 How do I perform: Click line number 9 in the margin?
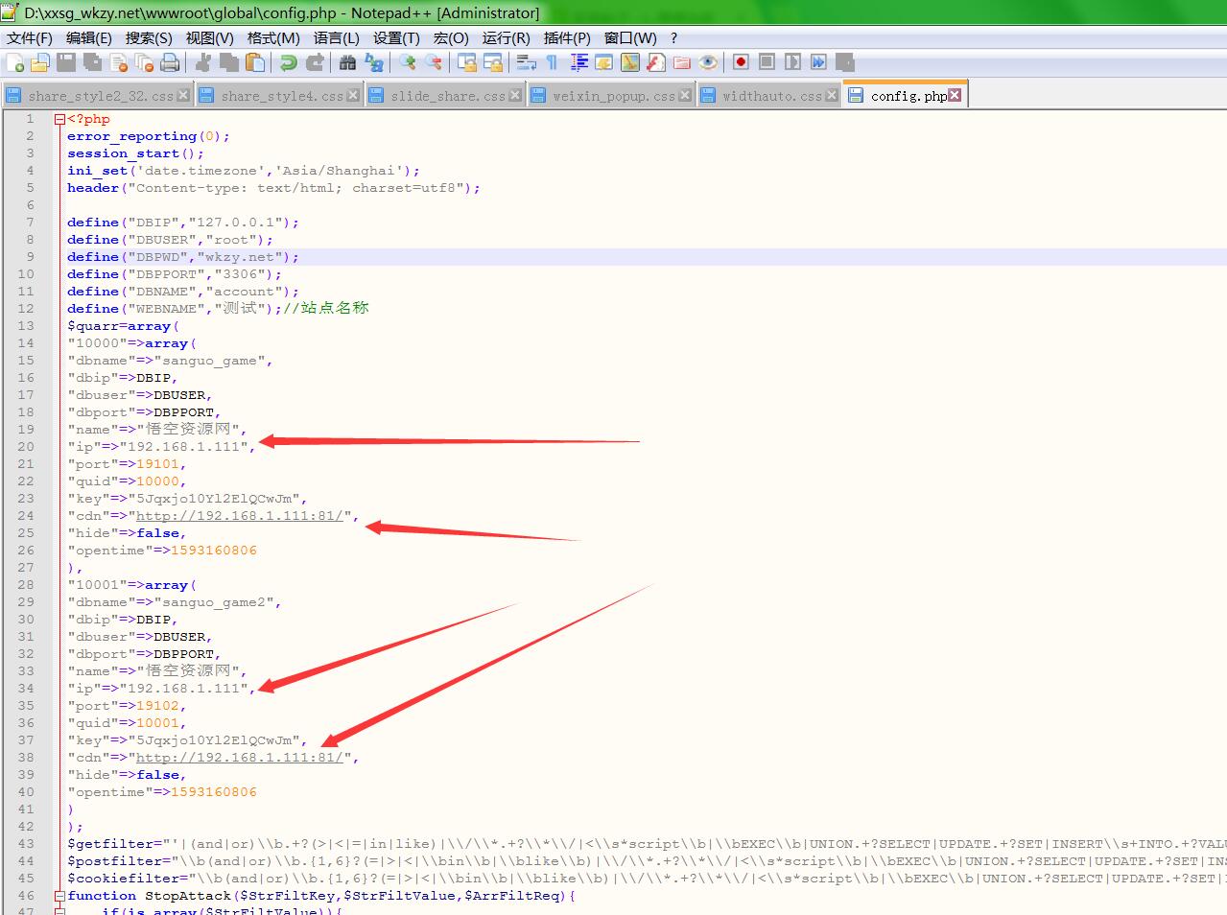(x=30, y=257)
